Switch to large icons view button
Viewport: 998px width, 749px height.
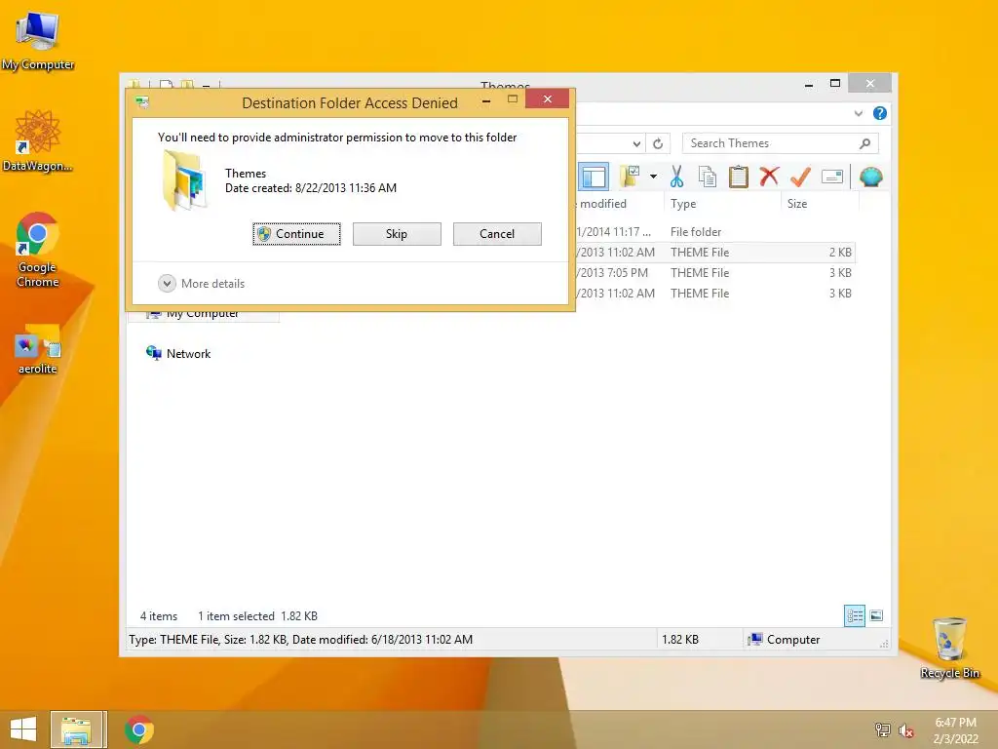click(876, 615)
